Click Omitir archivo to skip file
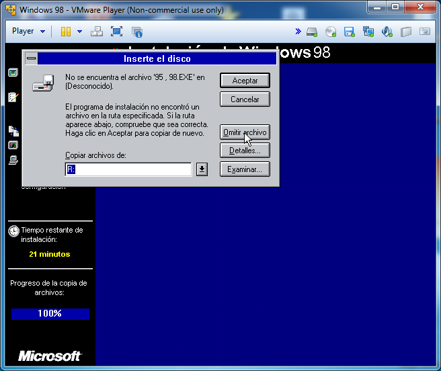This screenshot has height=371, width=441. pyautogui.click(x=245, y=132)
